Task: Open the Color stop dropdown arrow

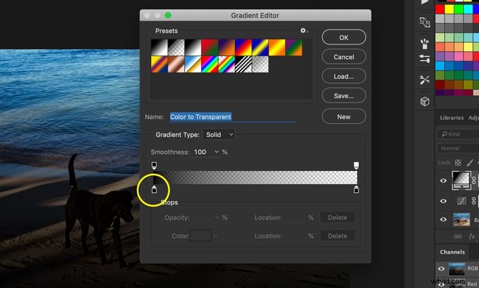Action: click(216, 236)
